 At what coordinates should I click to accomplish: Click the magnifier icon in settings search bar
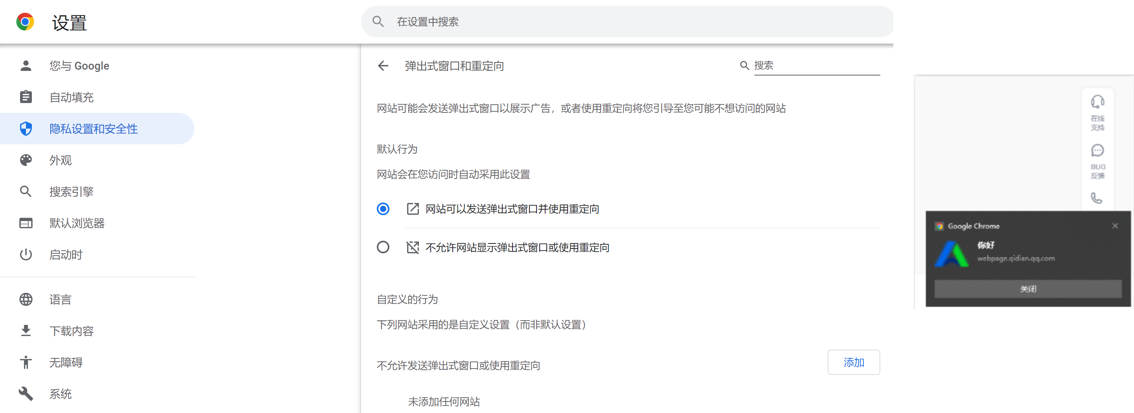(x=378, y=22)
